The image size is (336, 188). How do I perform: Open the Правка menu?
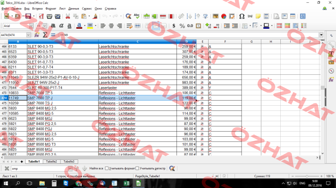17,8
